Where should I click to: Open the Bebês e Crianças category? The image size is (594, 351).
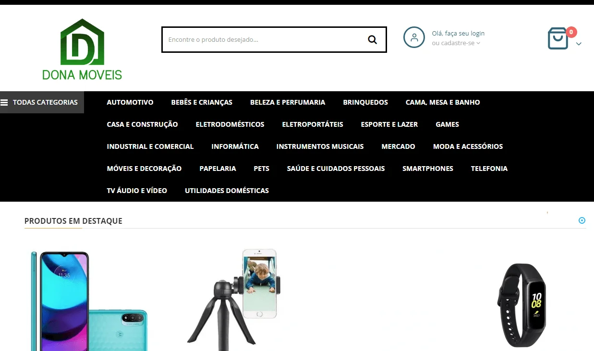[202, 102]
